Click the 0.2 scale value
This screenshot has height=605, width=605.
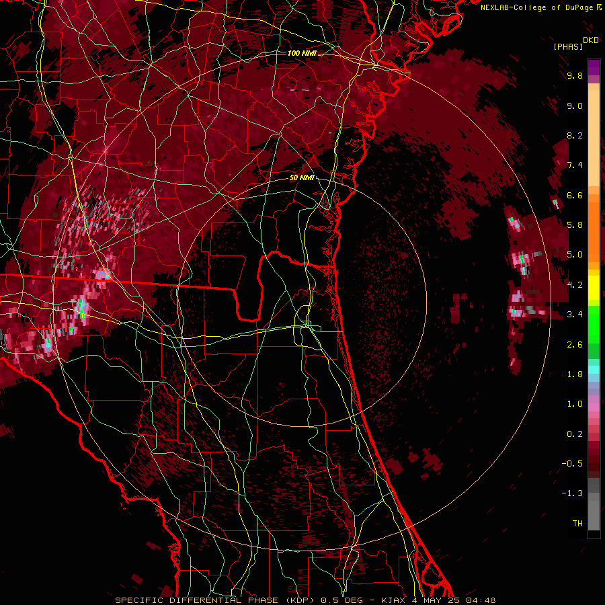click(575, 434)
